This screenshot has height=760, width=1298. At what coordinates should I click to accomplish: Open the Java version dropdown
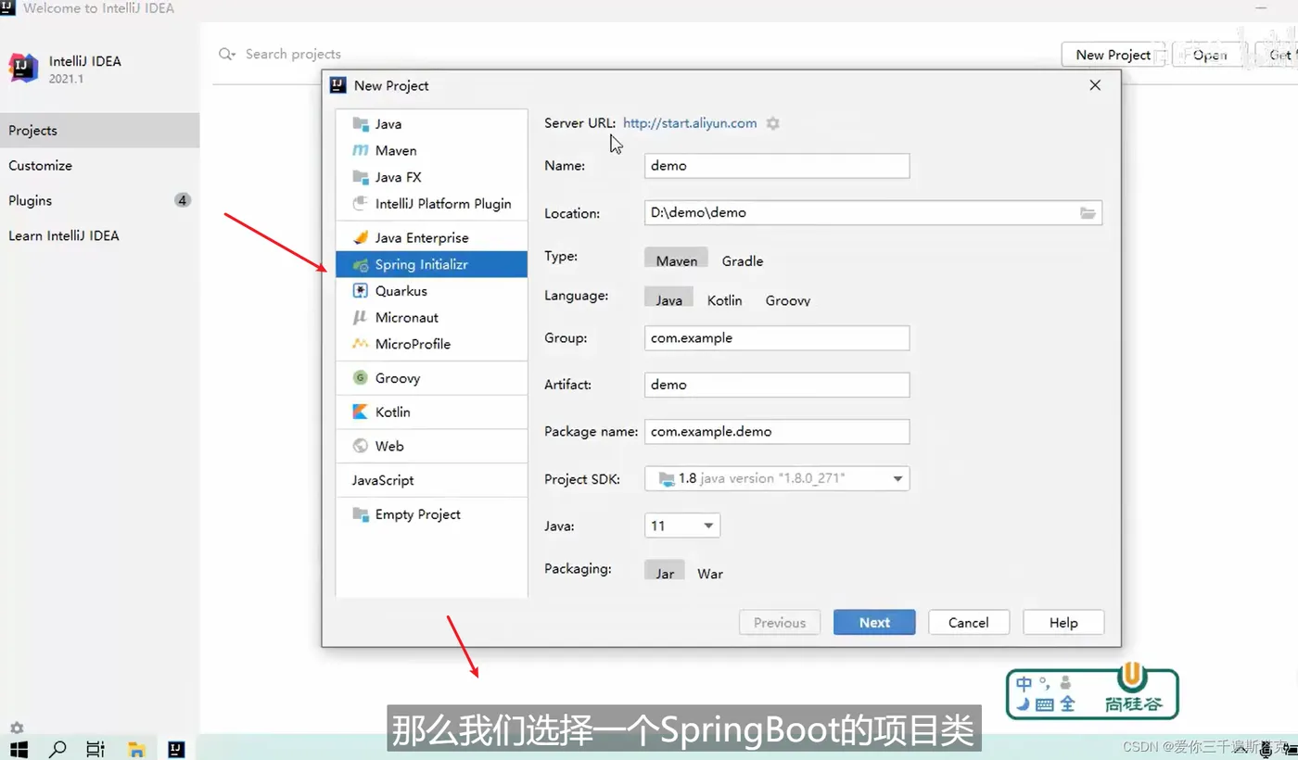(x=682, y=526)
